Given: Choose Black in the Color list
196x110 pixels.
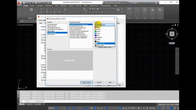Looking at the screenshot, I should coord(105,42).
